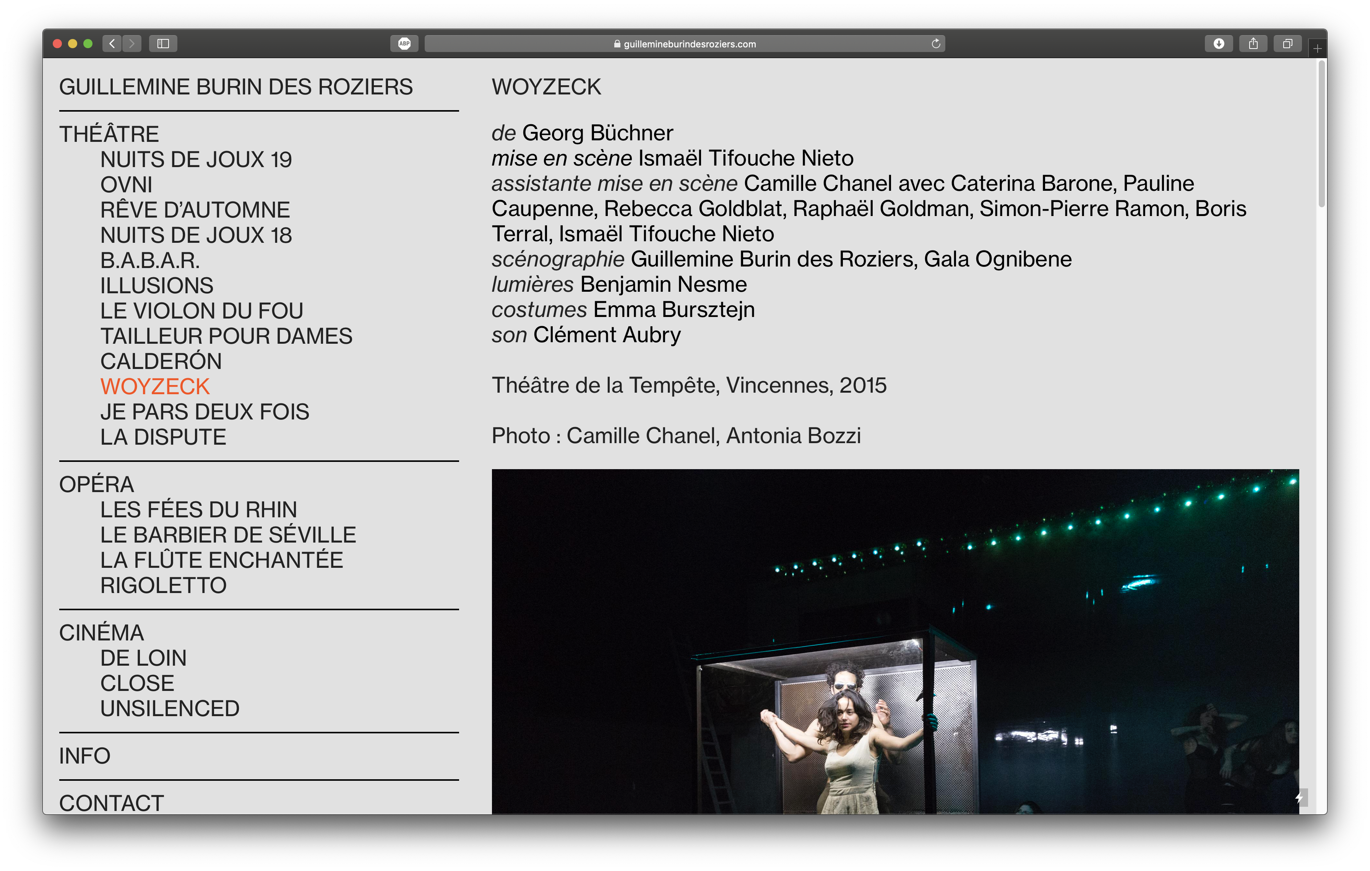The image size is (1370, 871).
Task: Open the LE BARBIER DE SÉVILLE page
Action: 227,535
